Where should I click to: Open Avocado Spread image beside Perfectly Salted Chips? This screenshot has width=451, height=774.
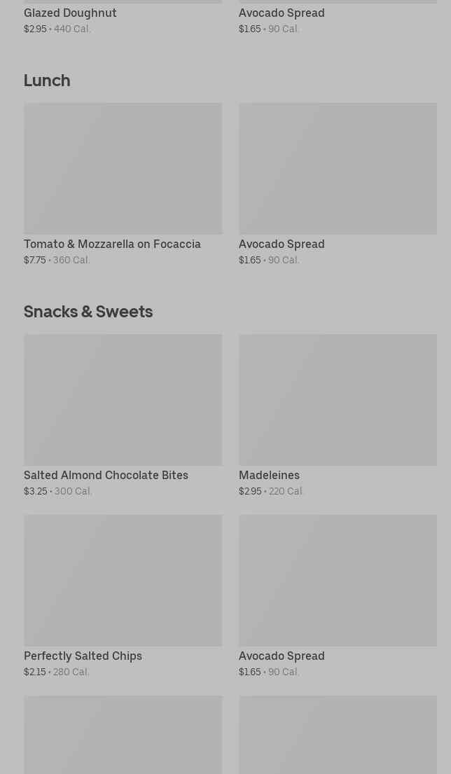click(x=338, y=581)
